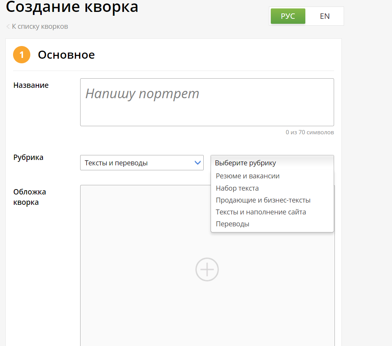The height and width of the screenshot is (346, 392).
Task: Click the Название title input field
Action: pyautogui.click(x=207, y=102)
